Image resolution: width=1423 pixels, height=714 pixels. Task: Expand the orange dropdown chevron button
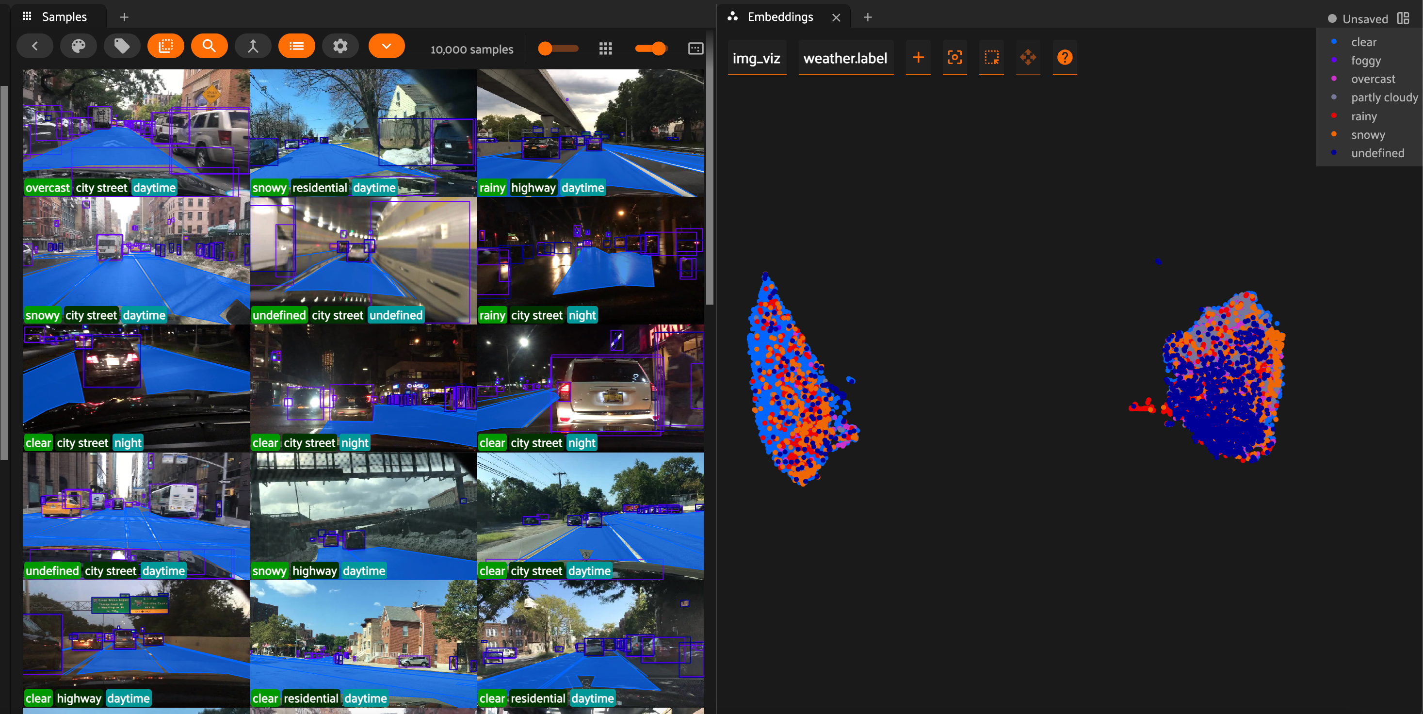[386, 47]
